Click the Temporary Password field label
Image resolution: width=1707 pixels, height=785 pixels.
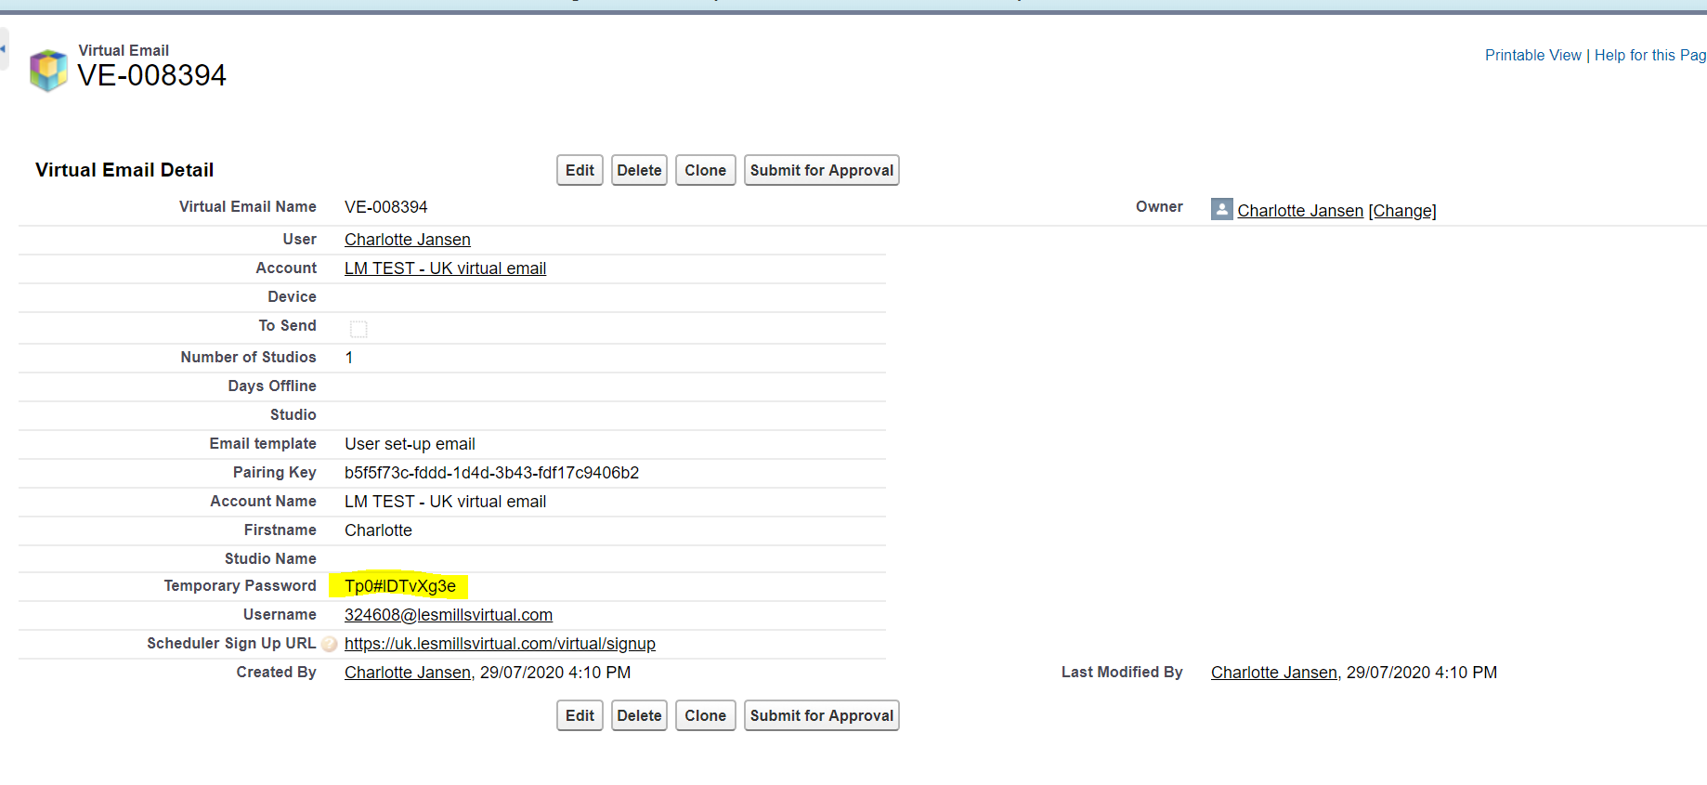point(240,585)
